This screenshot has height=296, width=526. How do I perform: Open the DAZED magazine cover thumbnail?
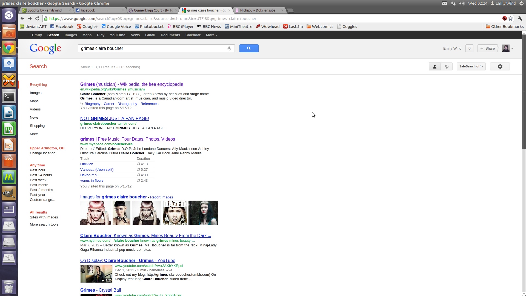(x=175, y=213)
